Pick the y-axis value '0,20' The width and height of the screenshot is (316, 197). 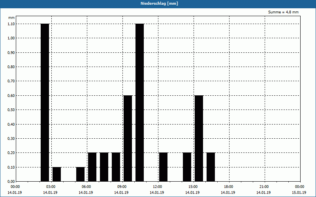coord(11,153)
